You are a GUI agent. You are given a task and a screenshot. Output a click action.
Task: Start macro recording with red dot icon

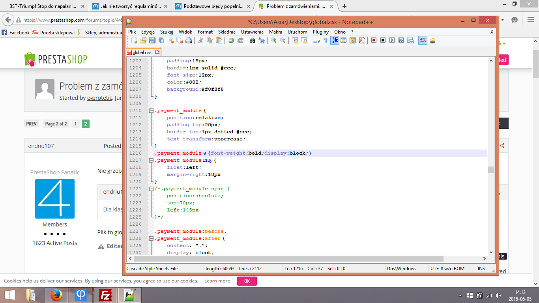pyautogui.click(x=374, y=40)
